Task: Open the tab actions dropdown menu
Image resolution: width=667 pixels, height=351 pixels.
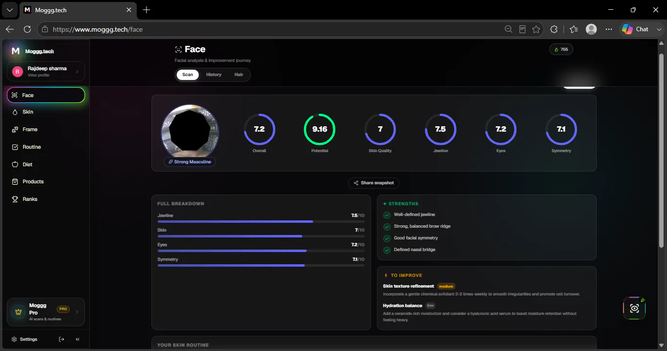Action: tap(9, 10)
